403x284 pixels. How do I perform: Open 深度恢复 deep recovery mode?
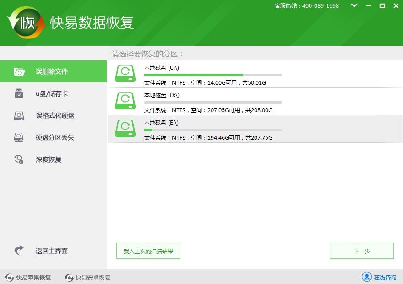tap(18, 159)
